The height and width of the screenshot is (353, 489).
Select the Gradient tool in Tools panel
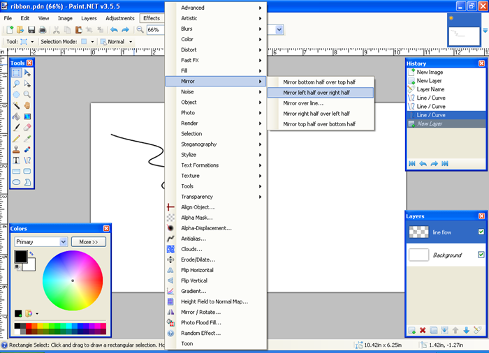(27, 117)
